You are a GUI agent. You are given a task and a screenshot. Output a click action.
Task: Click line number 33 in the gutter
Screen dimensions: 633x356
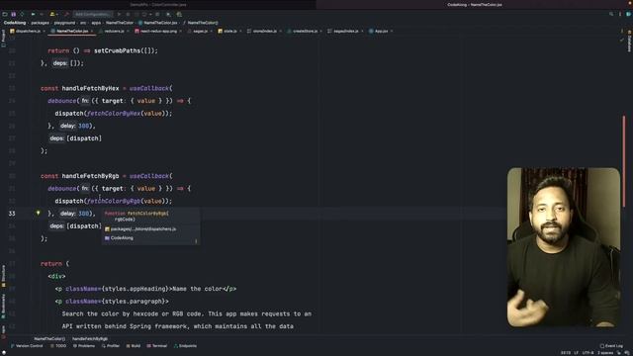tap(12, 214)
